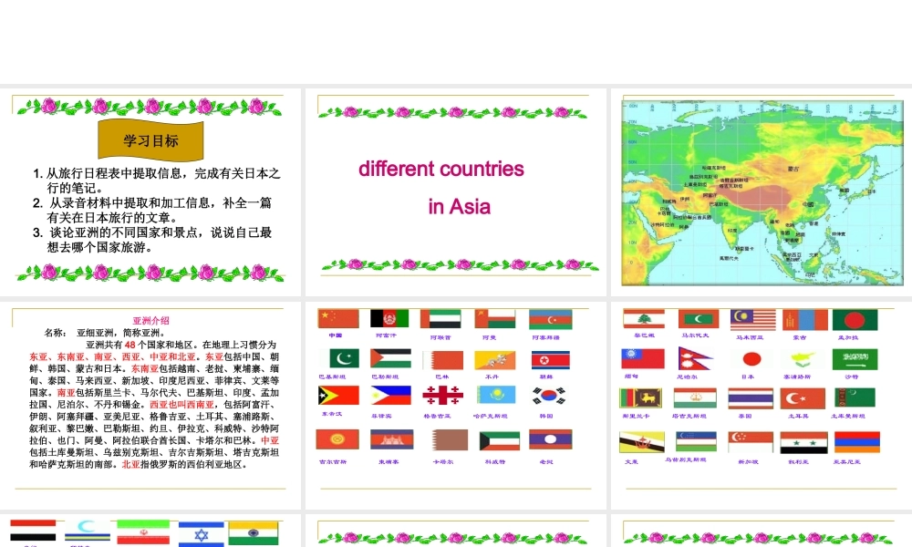This screenshot has width=912, height=547.
Task: Select the Israel flag on the bottom slide
Action: (x=201, y=533)
